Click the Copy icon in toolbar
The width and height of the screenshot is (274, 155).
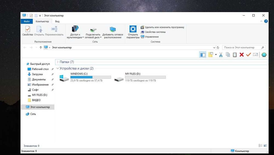pos(228,55)
